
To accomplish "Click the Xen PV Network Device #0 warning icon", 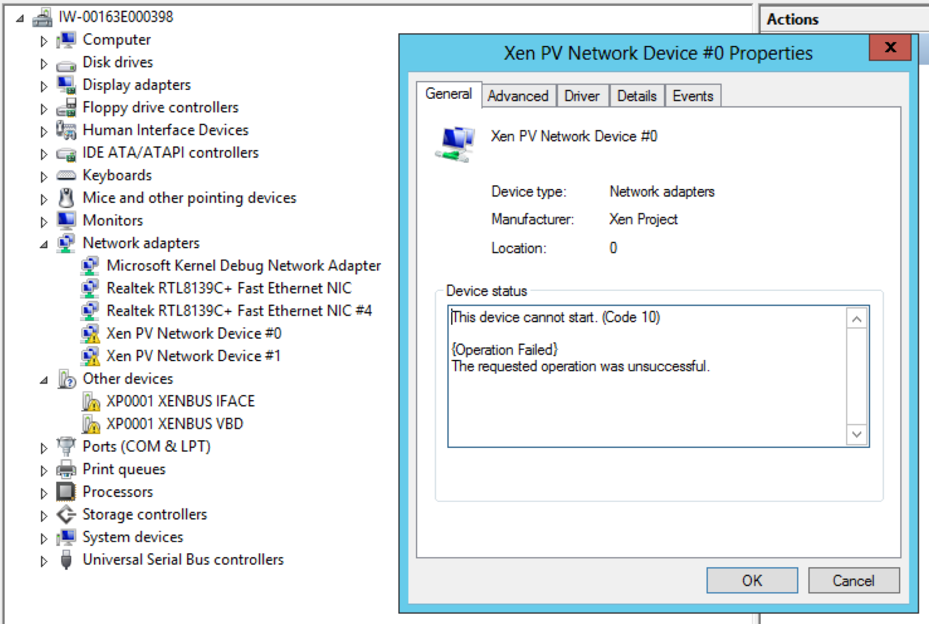I will coord(90,334).
